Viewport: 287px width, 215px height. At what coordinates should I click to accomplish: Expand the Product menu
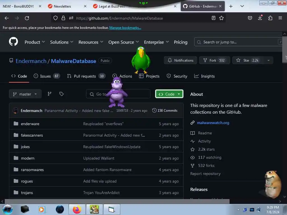coord(35,42)
